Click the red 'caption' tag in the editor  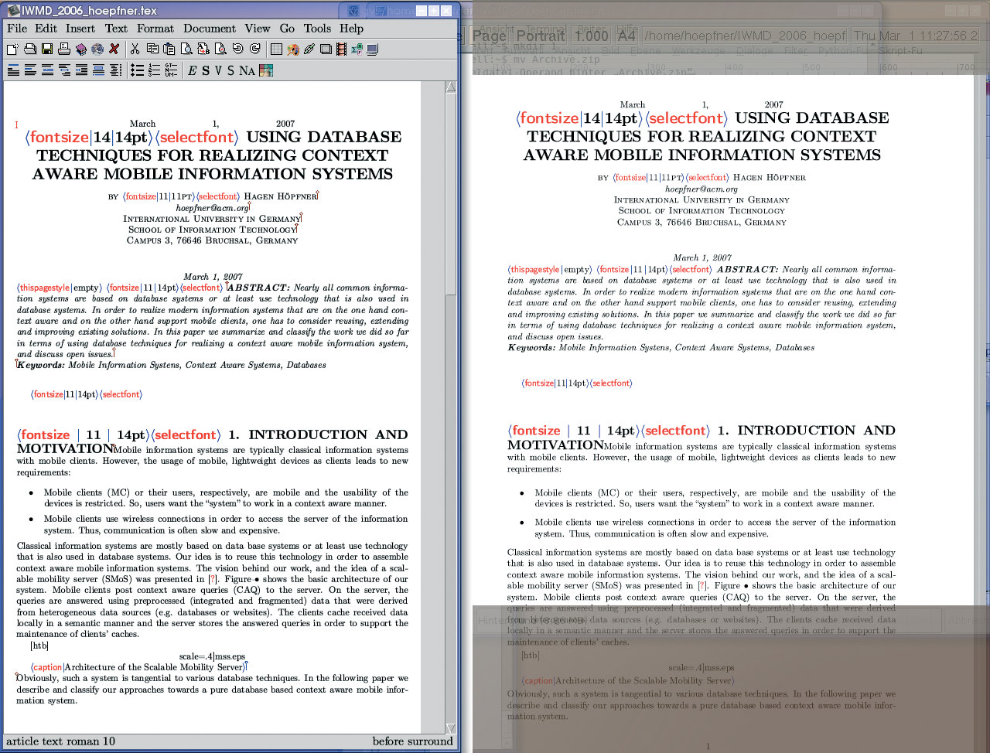(47, 667)
